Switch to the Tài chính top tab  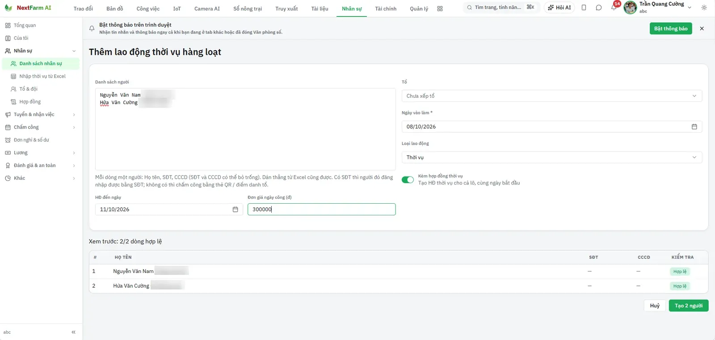(x=386, y=8)
